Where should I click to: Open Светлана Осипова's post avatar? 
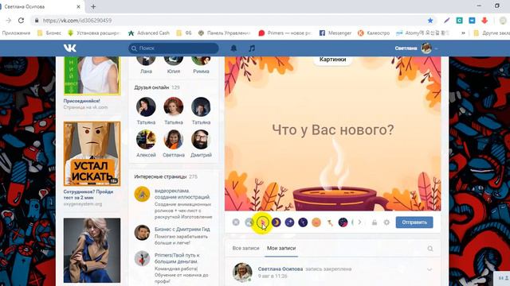[242, 272]
